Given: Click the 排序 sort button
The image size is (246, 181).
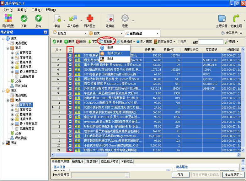Looking at the screenshot, I should tap(181, 41).
